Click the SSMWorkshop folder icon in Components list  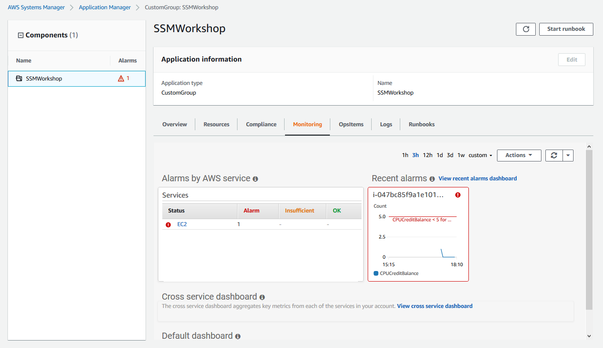(19, 79)
